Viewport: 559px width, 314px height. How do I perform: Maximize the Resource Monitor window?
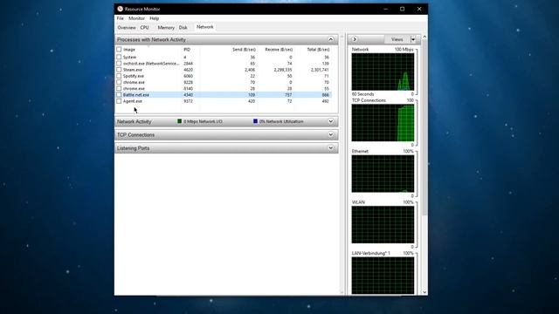[x=402, y=9]
